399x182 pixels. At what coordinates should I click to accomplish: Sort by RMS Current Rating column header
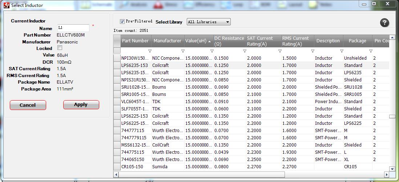298,41
